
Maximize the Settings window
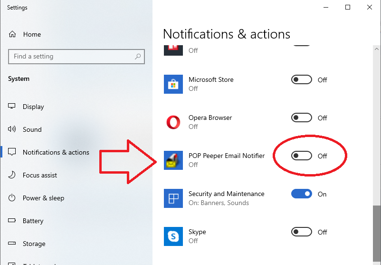pos(348,7)
